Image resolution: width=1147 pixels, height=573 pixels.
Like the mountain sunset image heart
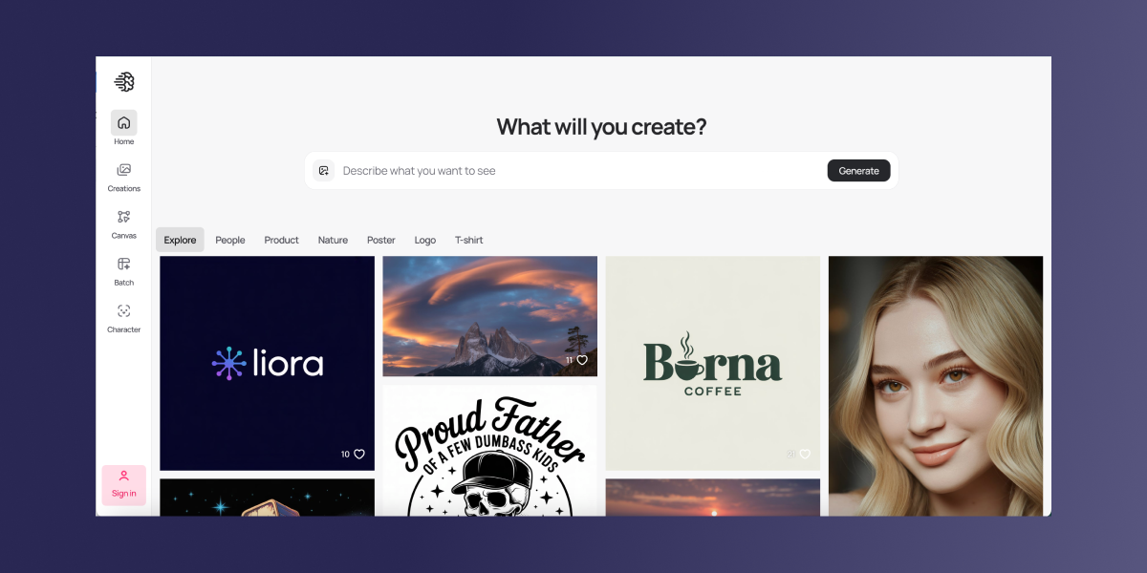(x=582, y=360)
